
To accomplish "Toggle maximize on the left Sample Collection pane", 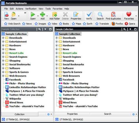I will (50, 29).
